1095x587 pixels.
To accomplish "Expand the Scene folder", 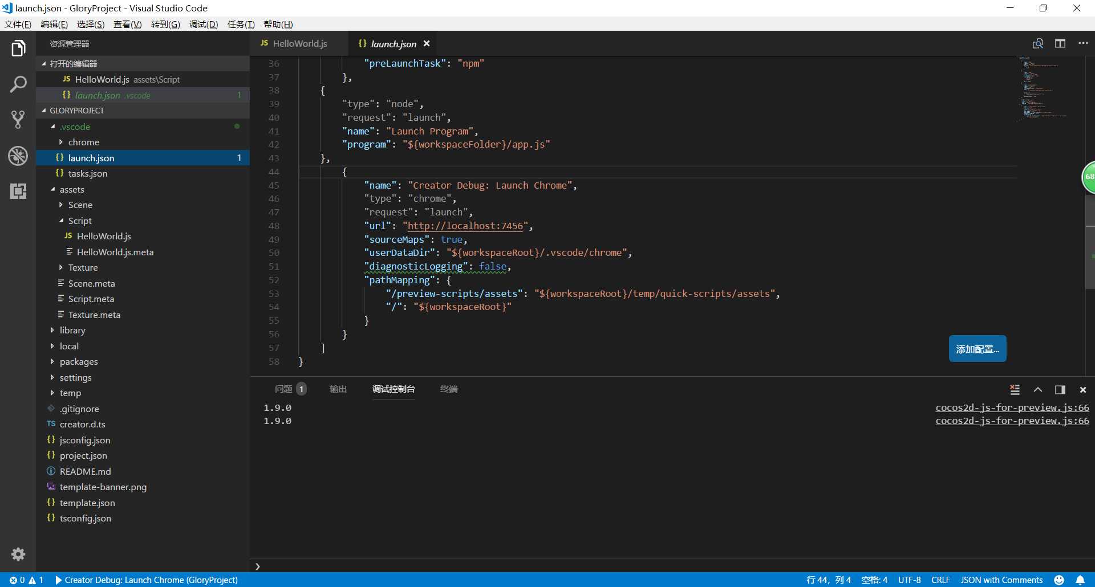I will click(x=143, y=205).
